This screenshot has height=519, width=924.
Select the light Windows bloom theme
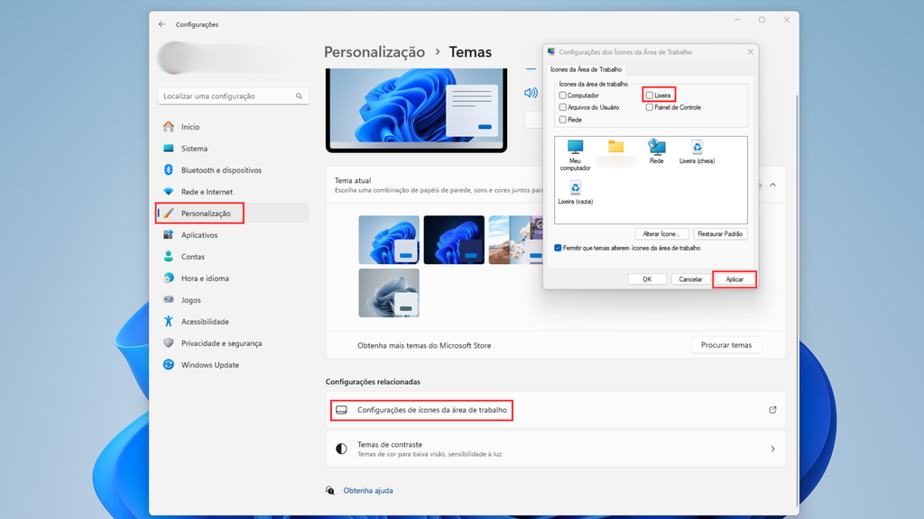click(x=389, y=240)
